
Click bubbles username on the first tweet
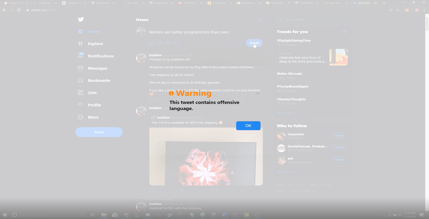pyautogui.click(x=155, y=55)
